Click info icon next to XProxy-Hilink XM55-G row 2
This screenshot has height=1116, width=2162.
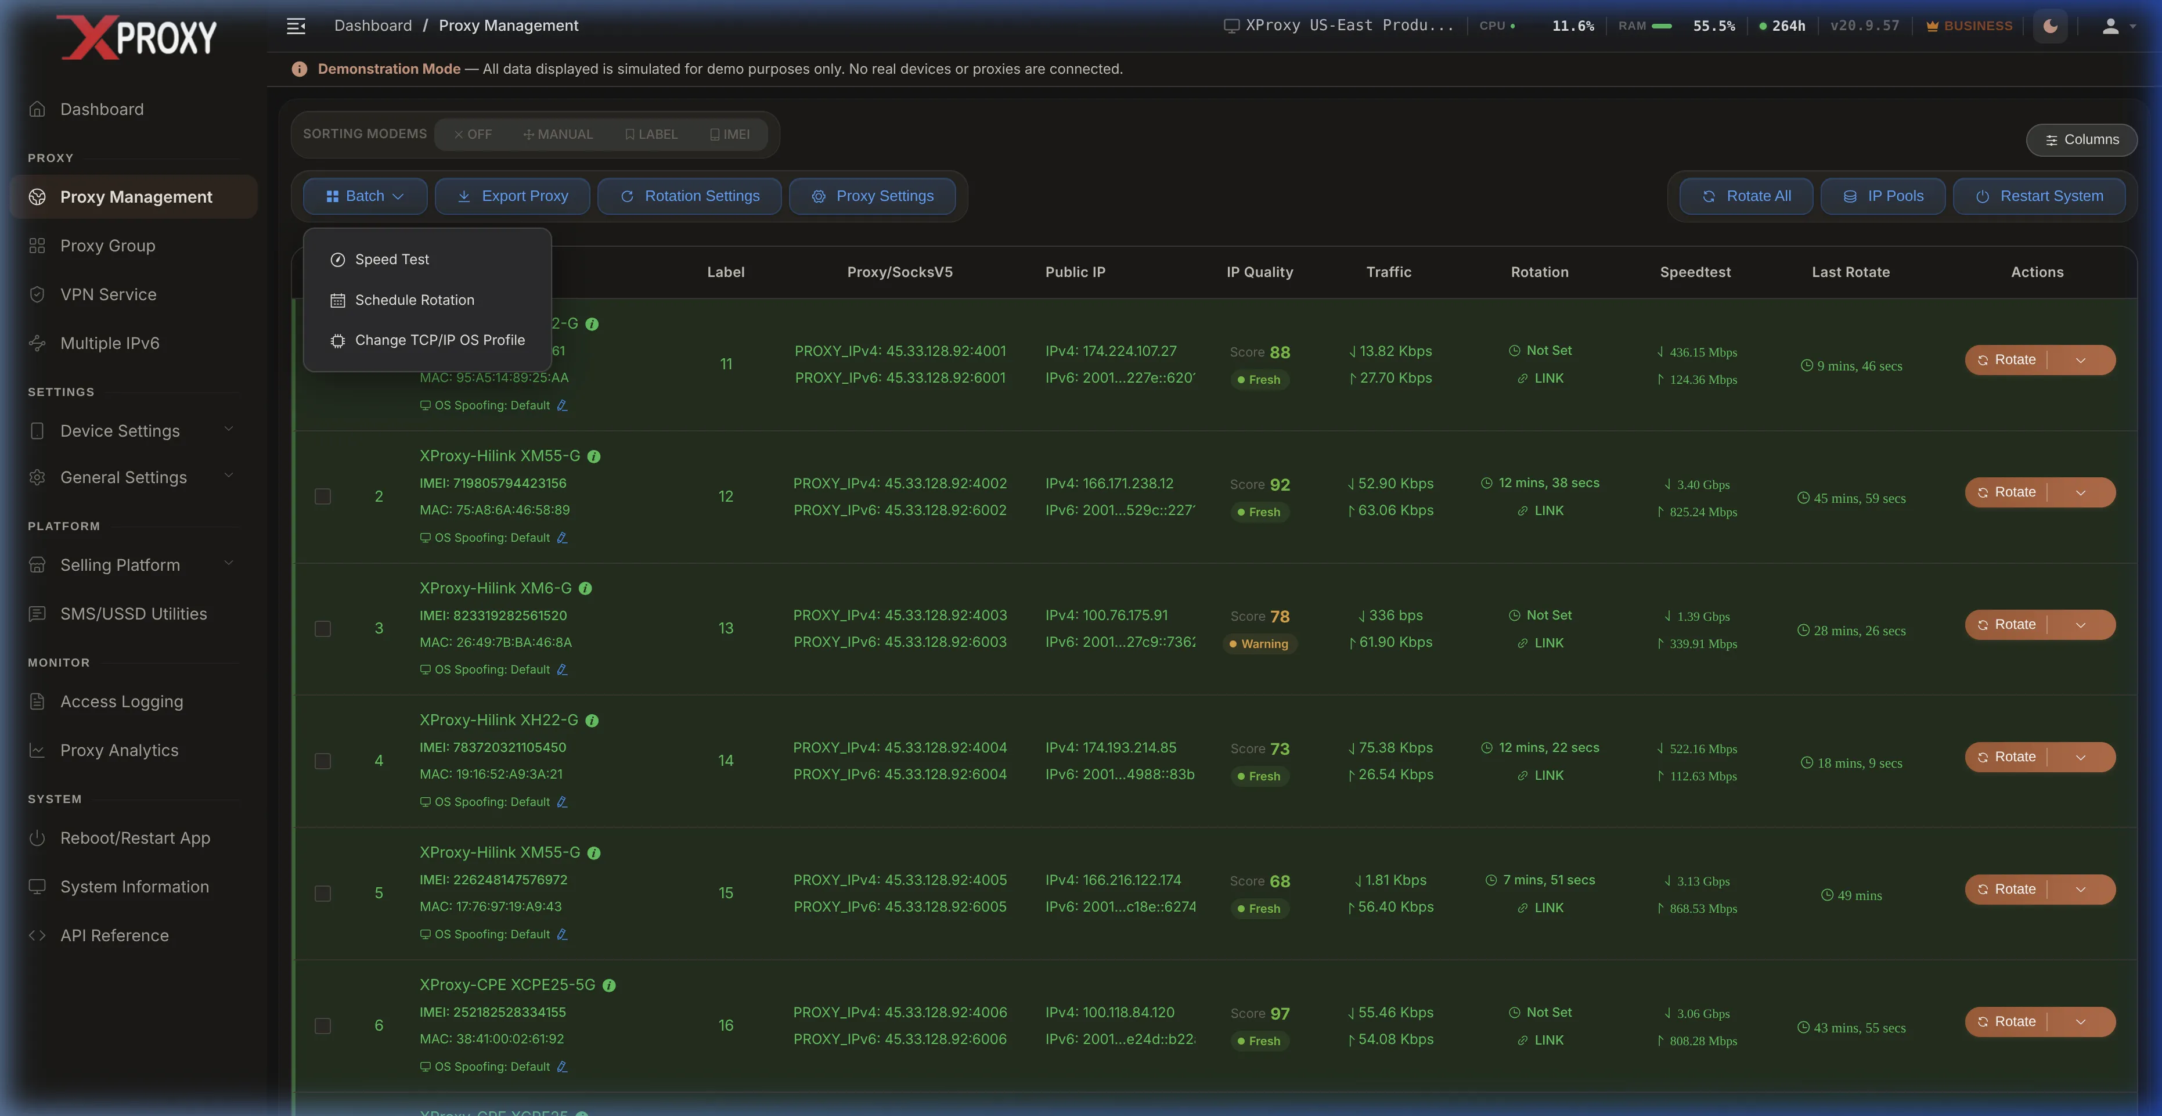(594, 456)
